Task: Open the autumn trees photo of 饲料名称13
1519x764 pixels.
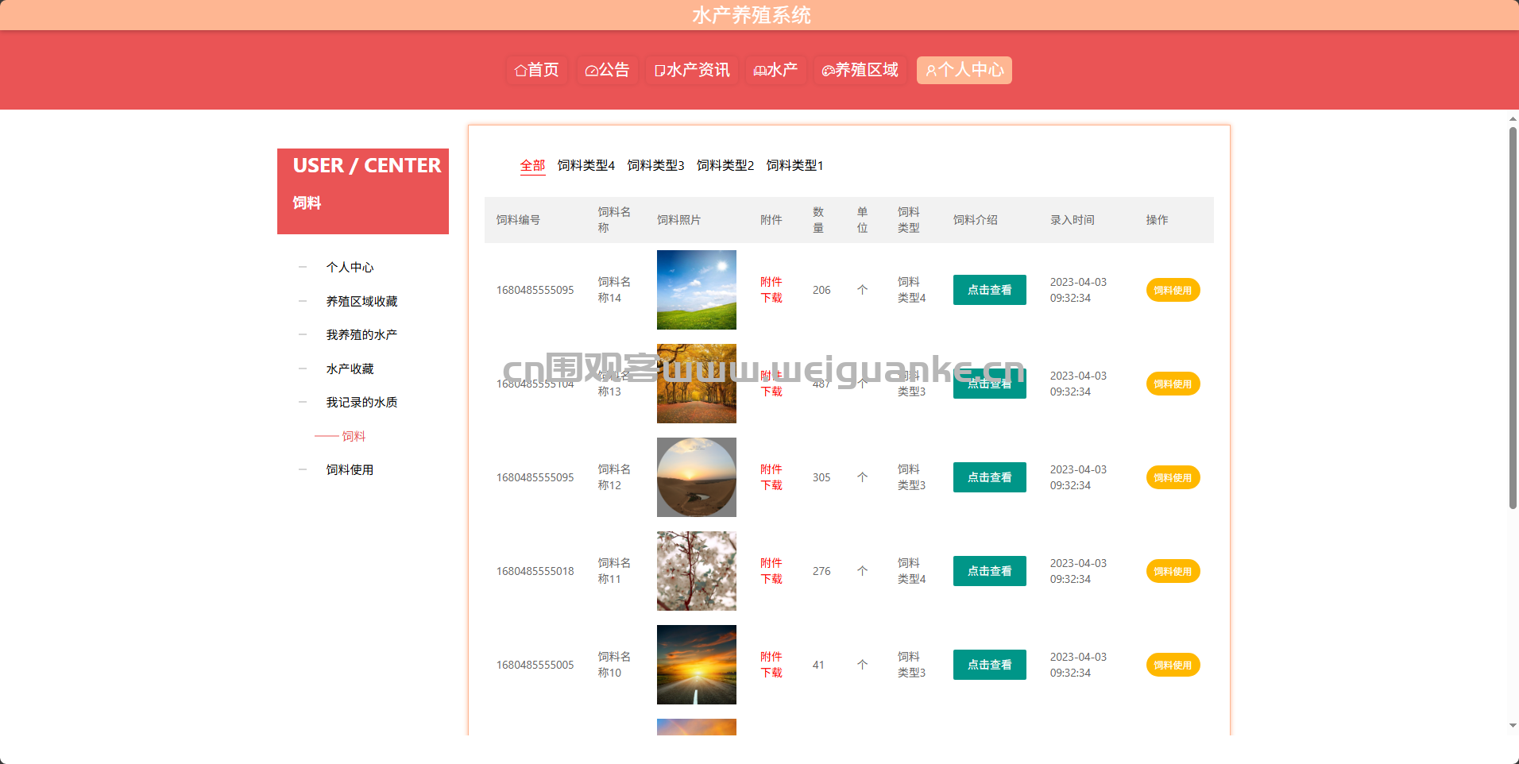Action: click(x=697, y=384)
